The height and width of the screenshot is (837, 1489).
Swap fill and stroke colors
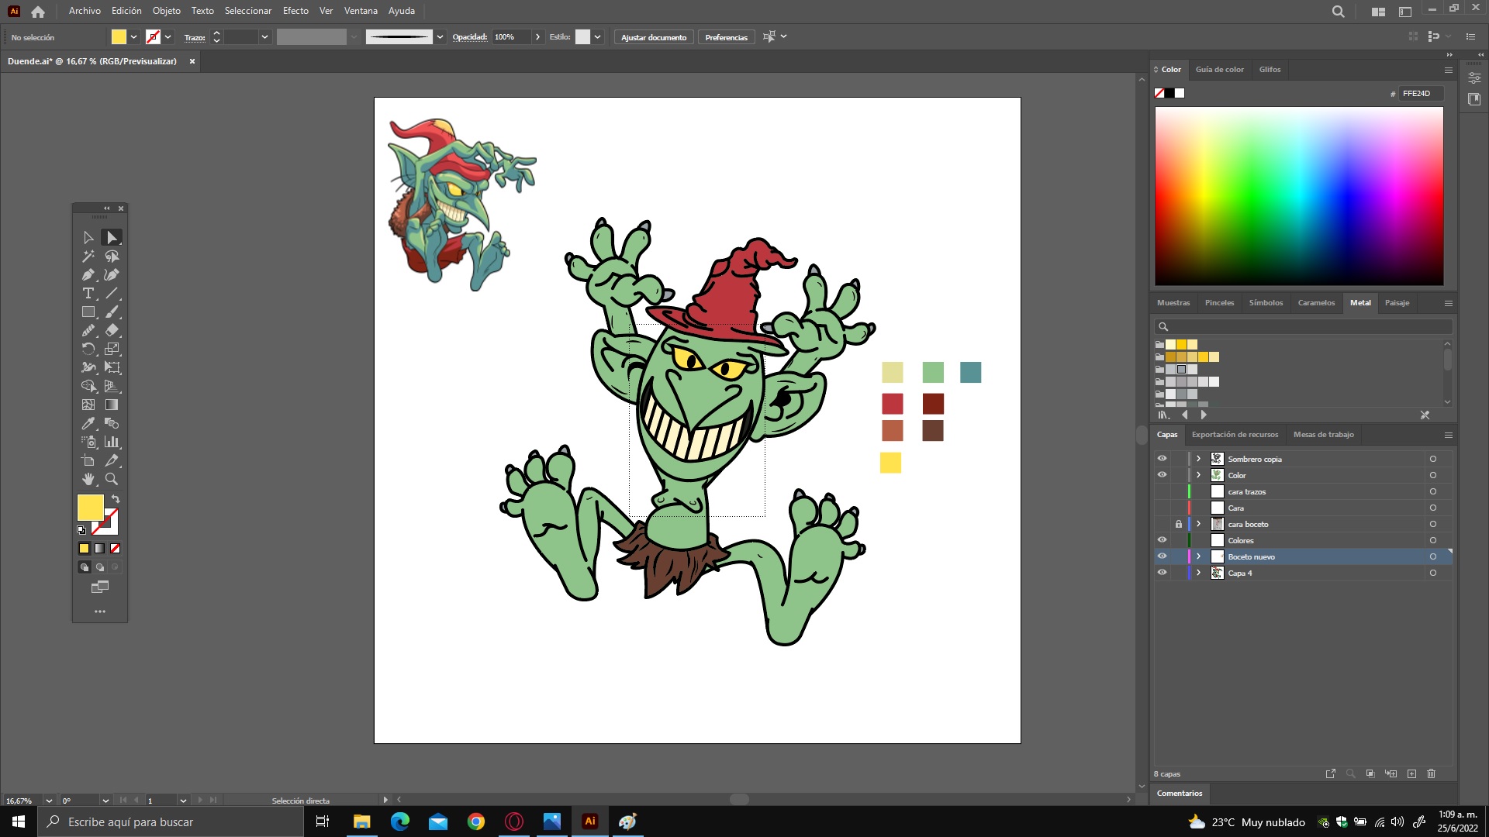coord(116,499)
